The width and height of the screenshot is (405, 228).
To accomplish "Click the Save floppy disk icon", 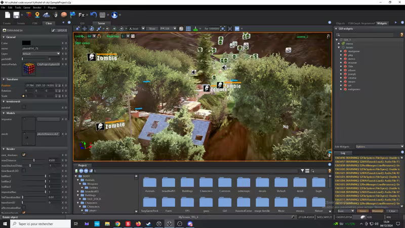I will pos(17,15).
